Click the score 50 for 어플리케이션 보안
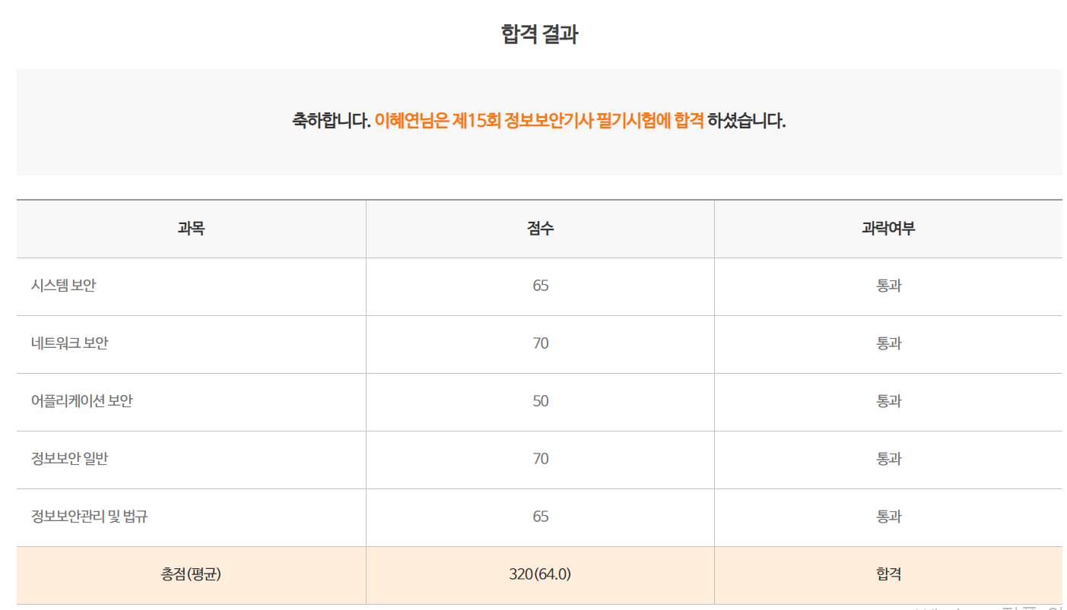Image resolution: width=1067 pixels, height=610 pixels. [541, 402]
